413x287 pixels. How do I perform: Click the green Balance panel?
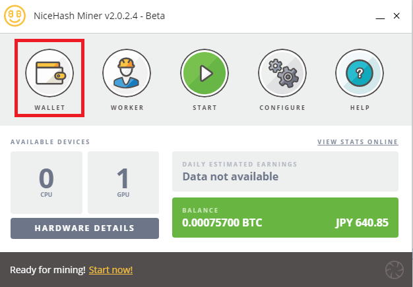click(285, 217)
